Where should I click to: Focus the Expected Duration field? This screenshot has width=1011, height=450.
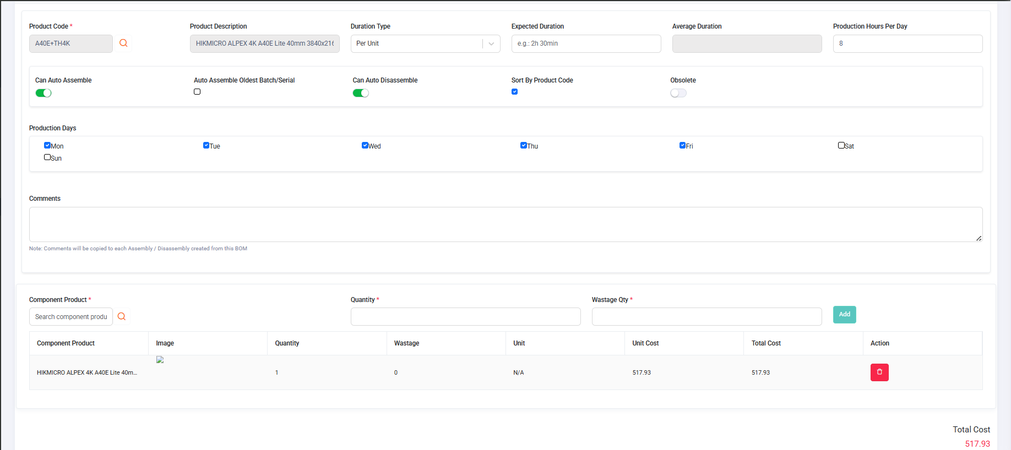(586, 43)
